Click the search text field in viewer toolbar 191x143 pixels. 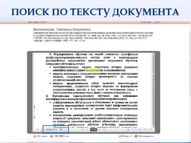point(51,130)
